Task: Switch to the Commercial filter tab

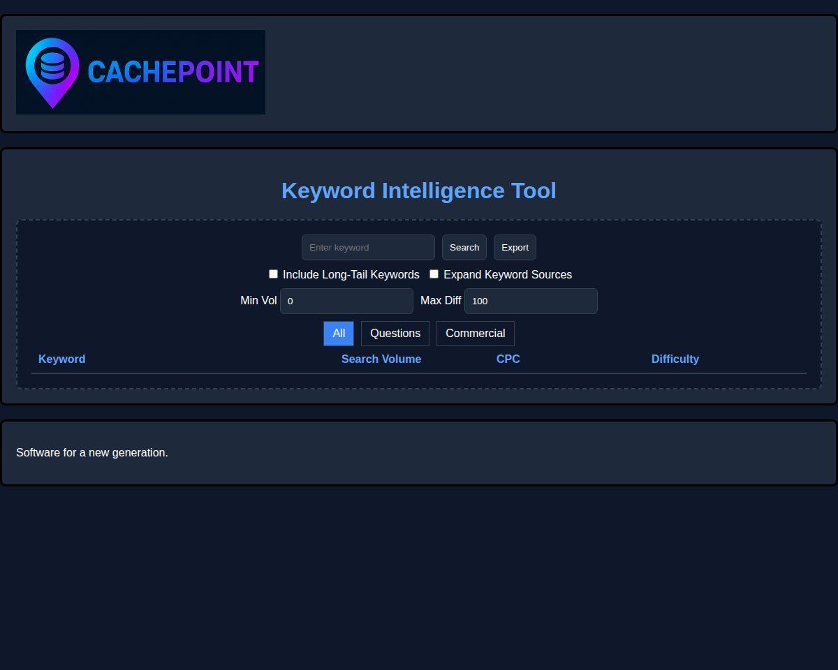Action: [x=476, y=334]
